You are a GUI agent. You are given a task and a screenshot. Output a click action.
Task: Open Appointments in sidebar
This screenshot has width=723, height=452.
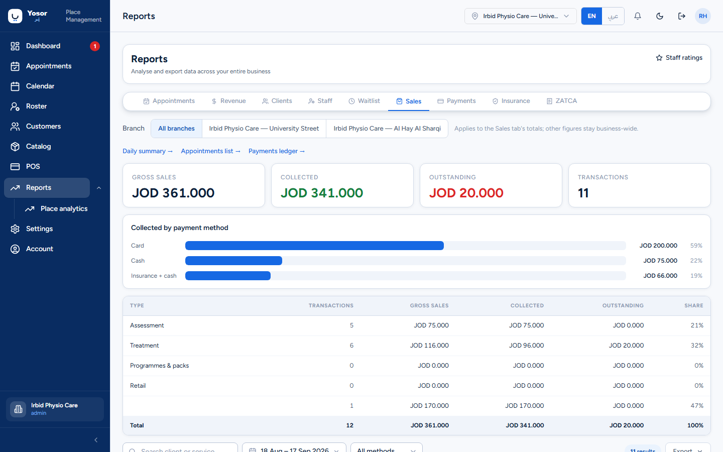click(55, 66)
